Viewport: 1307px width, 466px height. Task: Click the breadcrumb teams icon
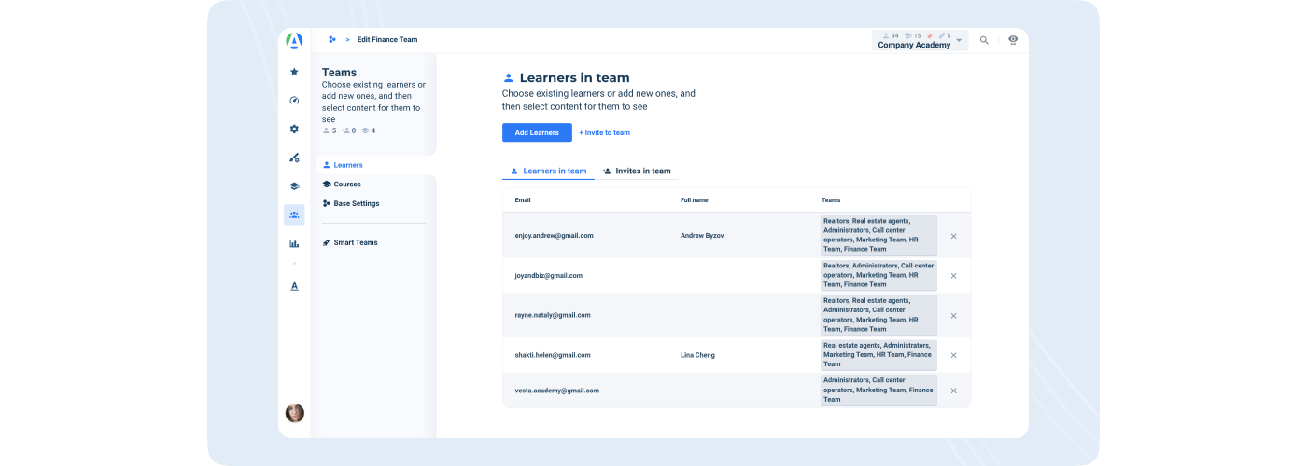tap(331, 40)
